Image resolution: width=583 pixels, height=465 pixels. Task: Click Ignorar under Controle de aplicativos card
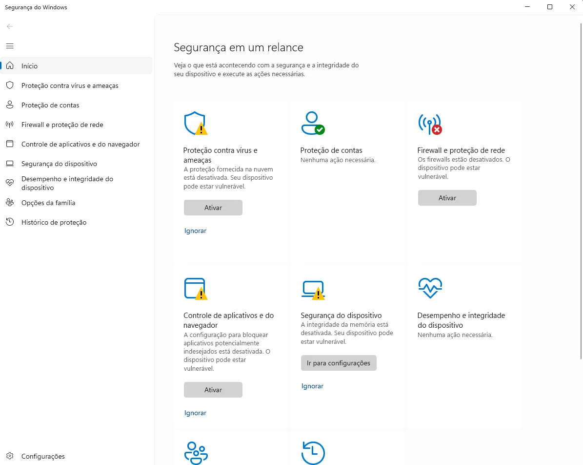pyautogui.click(x=195, y=413)
